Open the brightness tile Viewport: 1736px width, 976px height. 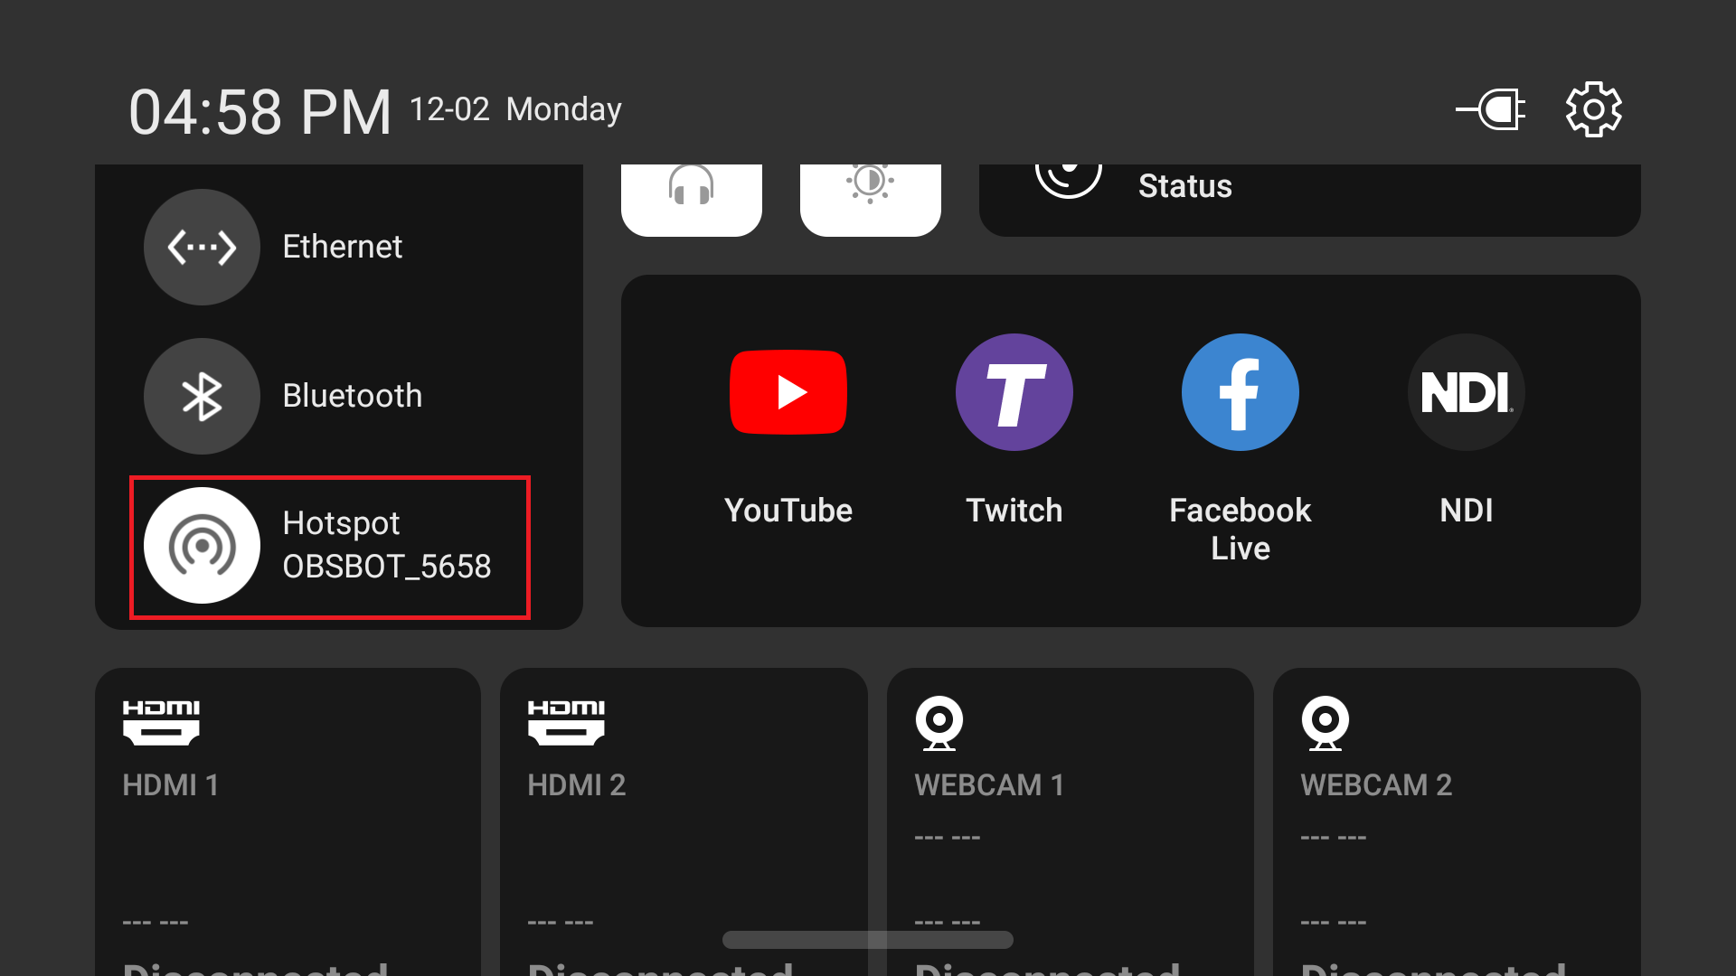(871, 200)
